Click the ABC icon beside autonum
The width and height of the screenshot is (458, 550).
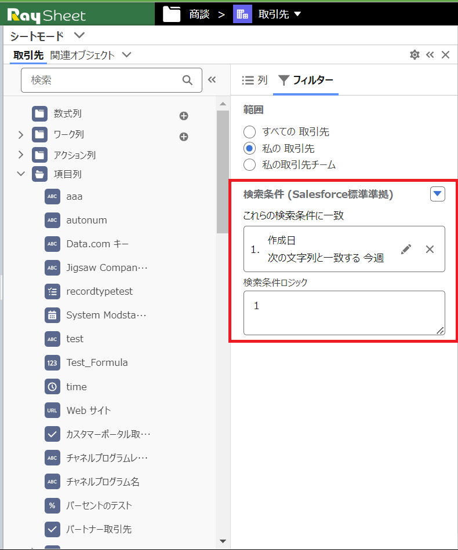(52, 220)
